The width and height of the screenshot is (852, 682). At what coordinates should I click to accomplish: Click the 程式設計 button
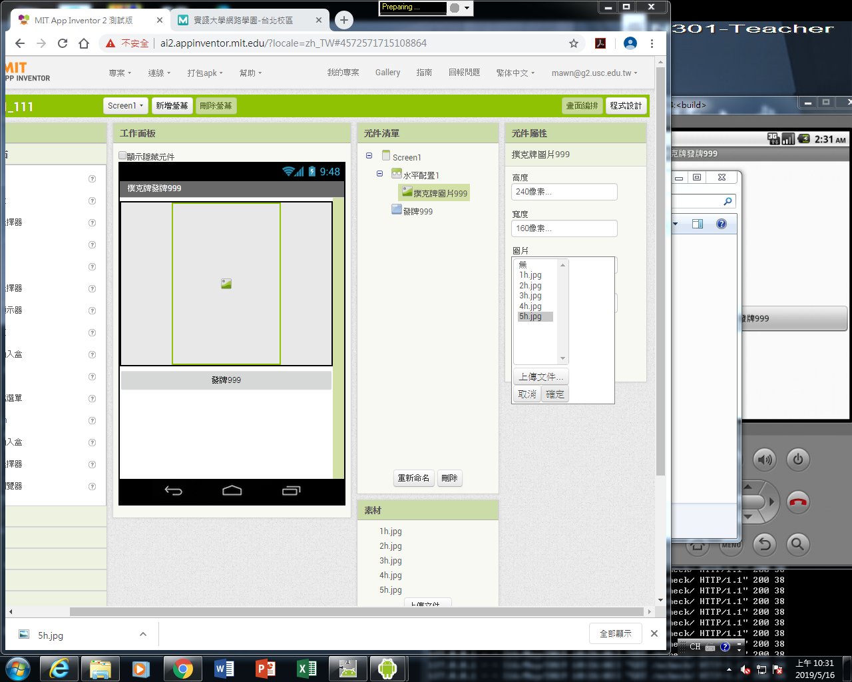click(x=626, y=106)
